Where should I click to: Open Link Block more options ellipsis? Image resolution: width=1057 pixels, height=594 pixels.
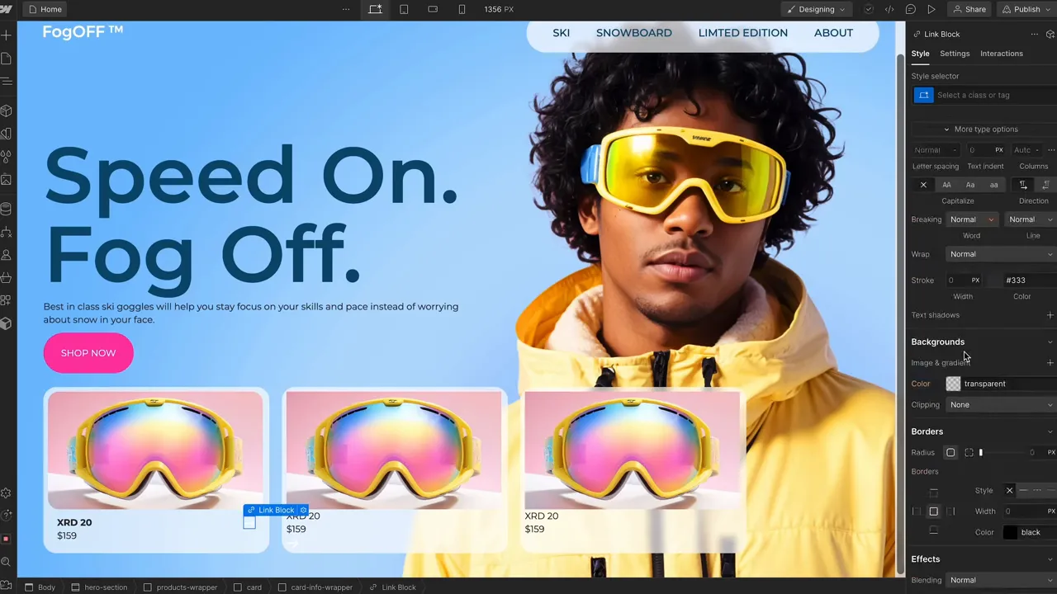[1034, 34]
